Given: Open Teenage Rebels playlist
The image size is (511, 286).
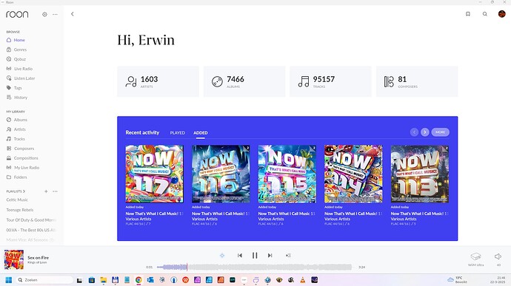Looking at the screenshot, I should (x=19, y=210).
